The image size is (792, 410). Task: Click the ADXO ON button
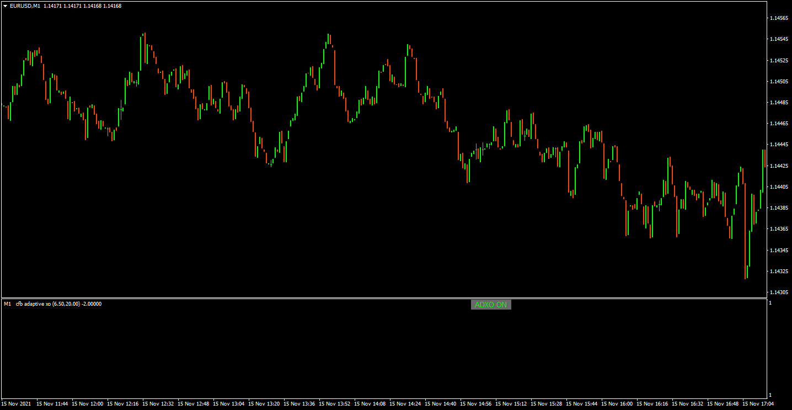coord(491,305)
